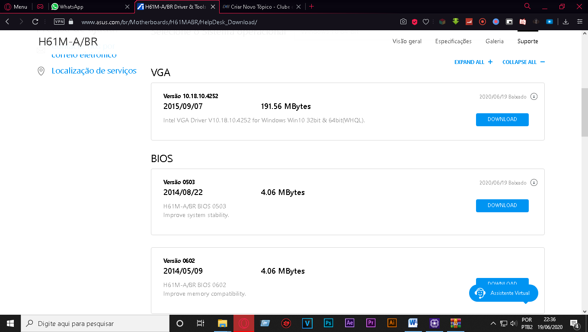Viewport: 588px width, 332px height.
Task: Open File Explorer from taskbar
Action: coord(223,323)
